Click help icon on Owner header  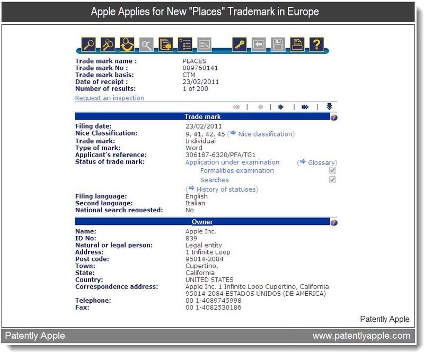[334, 222]
